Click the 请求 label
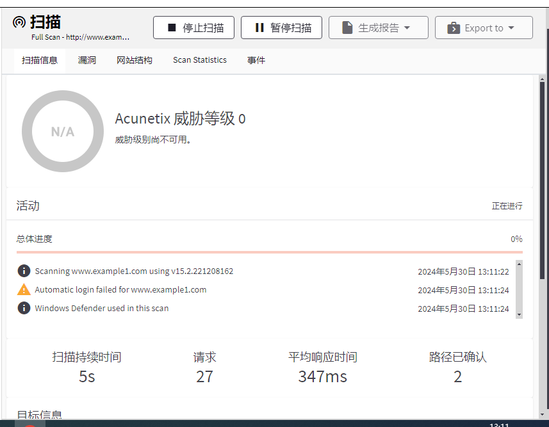 204,357
